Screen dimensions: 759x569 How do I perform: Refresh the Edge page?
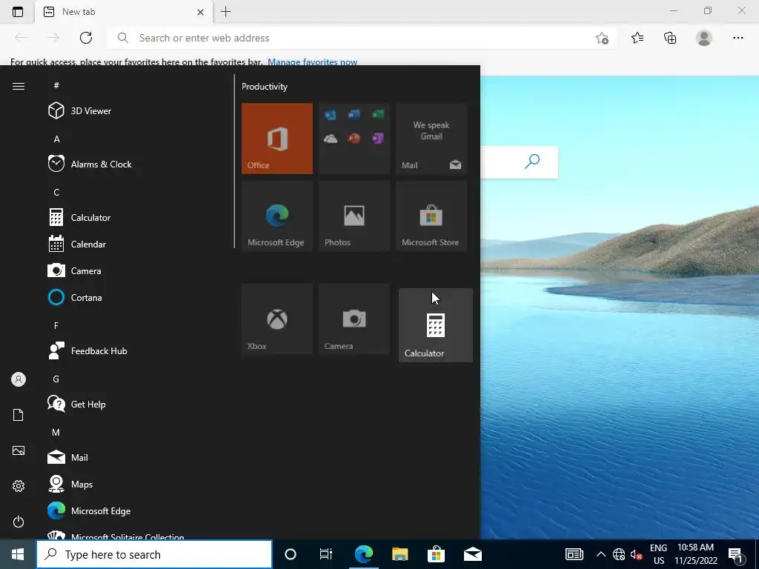click(x=86, y=38)
